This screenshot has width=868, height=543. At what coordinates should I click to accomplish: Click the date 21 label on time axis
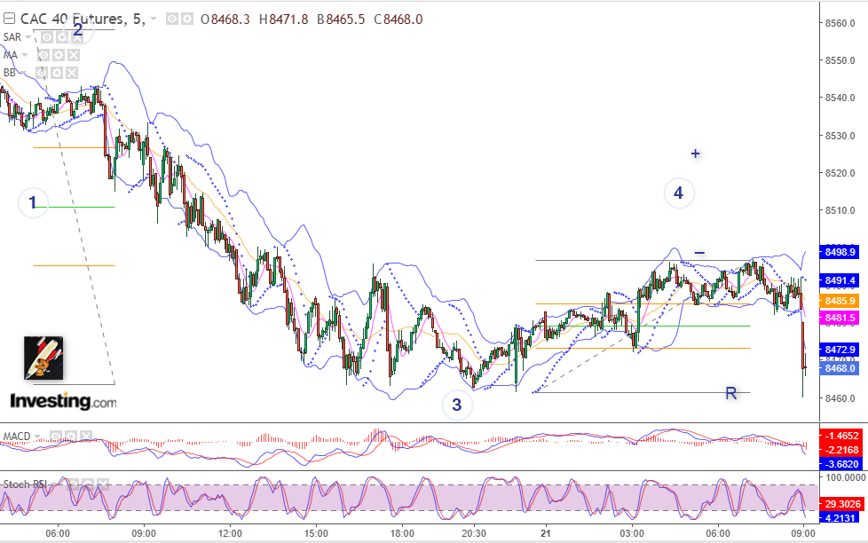[x=546, y=533]
